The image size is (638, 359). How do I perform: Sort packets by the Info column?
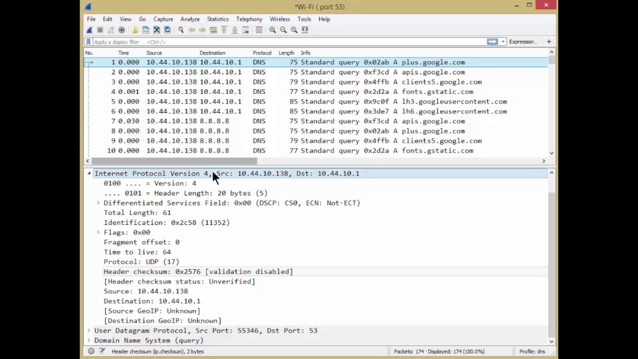[306, 53]
